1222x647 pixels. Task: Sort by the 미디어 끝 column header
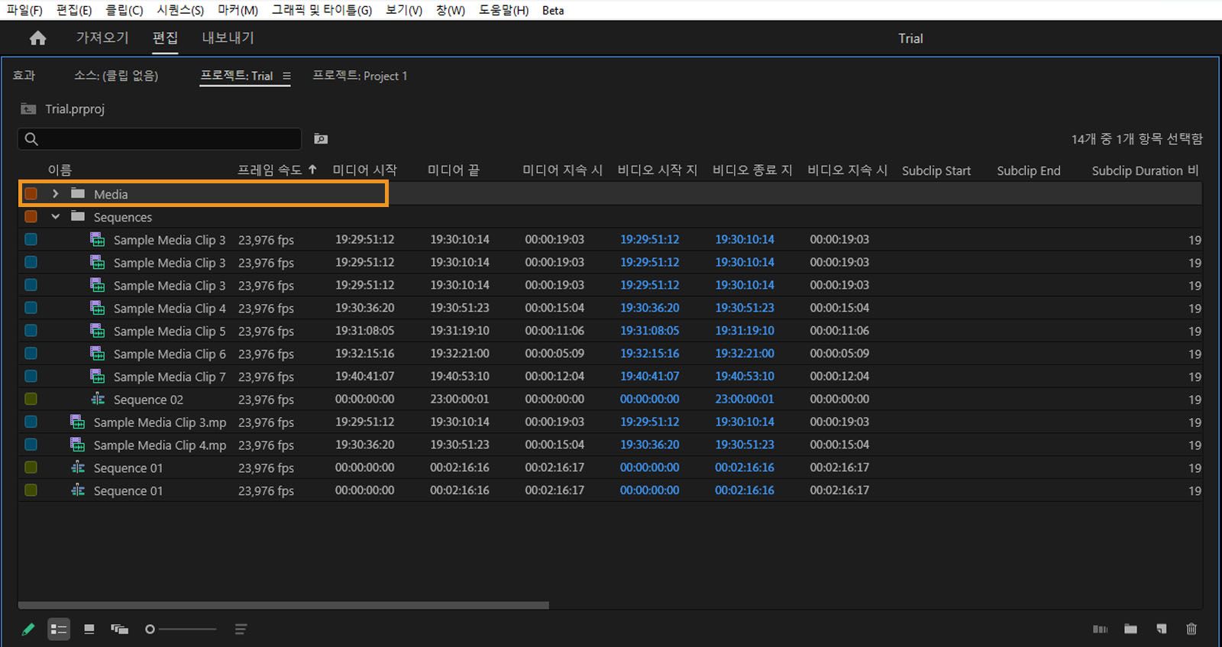pyautogui.click(x=454, y=170)
